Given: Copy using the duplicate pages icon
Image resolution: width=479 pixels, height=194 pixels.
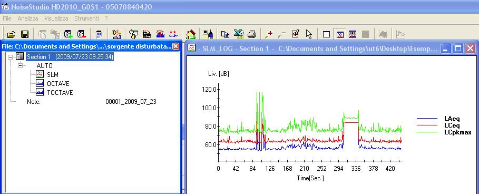Looking at the screenshot, I should (x=225, y=34).
